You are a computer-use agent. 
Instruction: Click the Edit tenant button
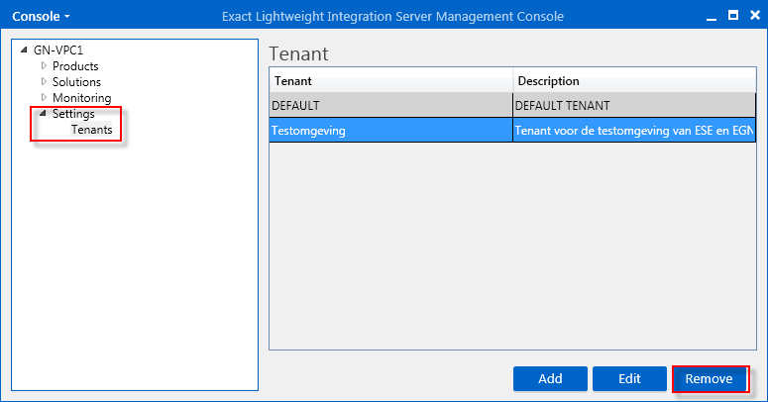click(x=629, y=378)
